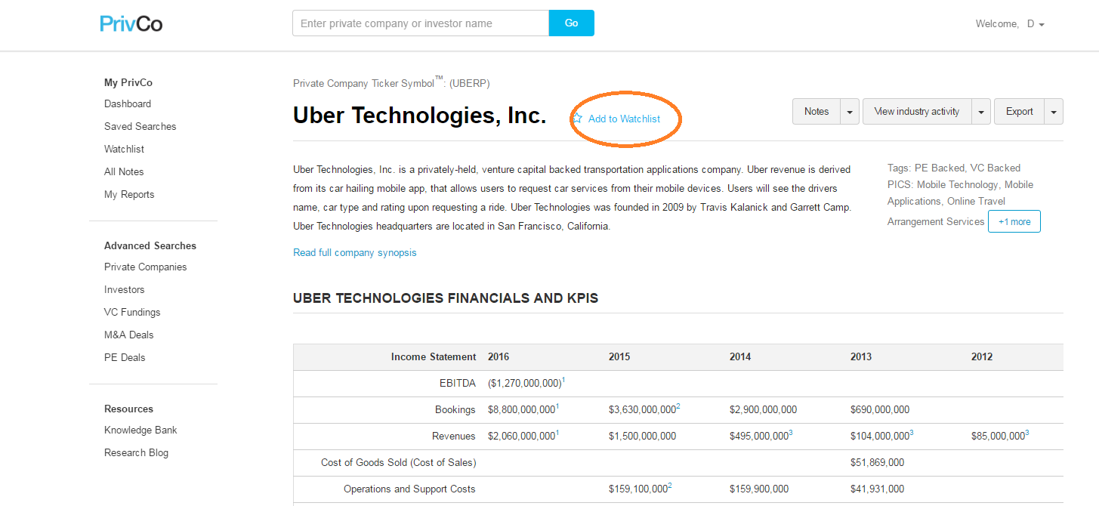This screenshot has height=506, width=1099.
Task: Click the Go search button
Action: coord(572,23)
